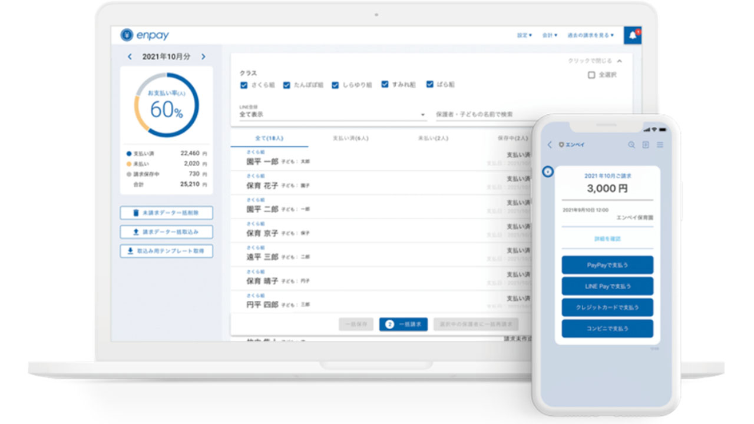Toggle ばら組 class checkbox
Screen dimensions: 754x424
pyautogui.click(x=430, y=84)
